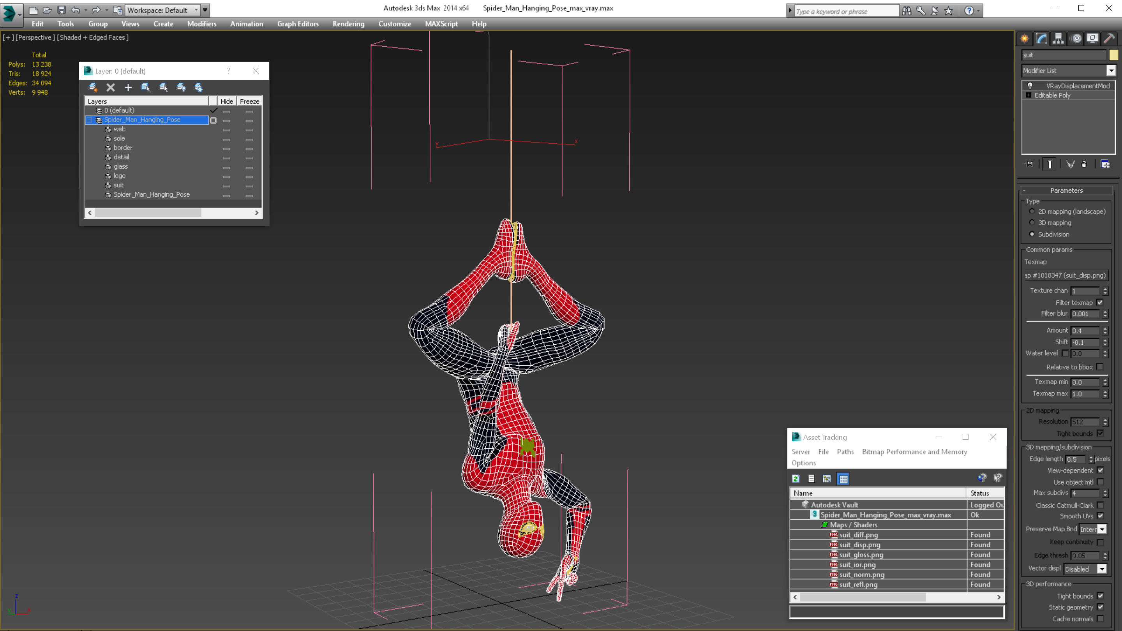The image size is (1122, 631).
Task: Open the Graph Editors menu
Action: (x=298, y=24)
